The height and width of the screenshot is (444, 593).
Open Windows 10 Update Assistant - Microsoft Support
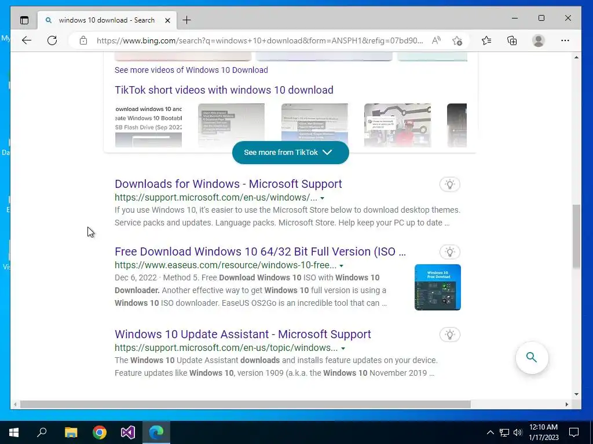tap(243, 334)
